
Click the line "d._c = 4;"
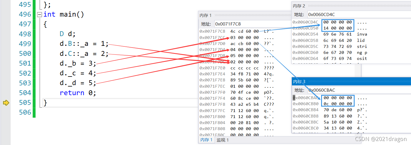[x=78, y=73]
